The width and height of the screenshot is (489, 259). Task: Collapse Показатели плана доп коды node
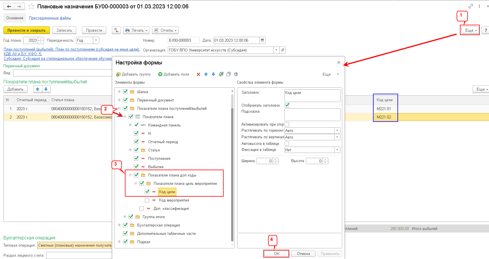130,175
